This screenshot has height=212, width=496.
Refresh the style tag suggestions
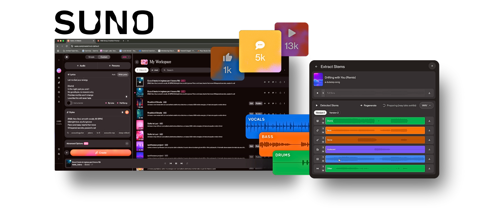68,133
